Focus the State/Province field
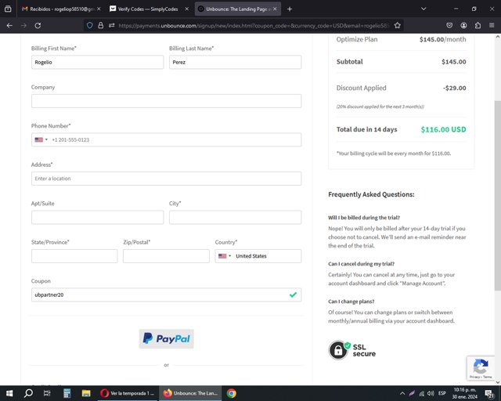Screen dimensions: 501x401 point(74,256)
